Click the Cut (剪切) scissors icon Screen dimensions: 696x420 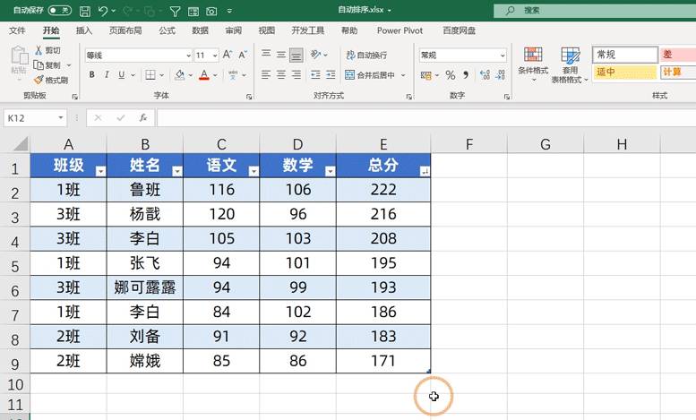39,50
